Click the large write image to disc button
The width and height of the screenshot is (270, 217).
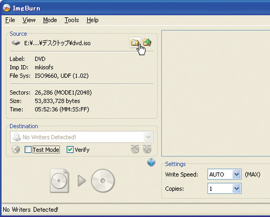[x=82, y=180]
